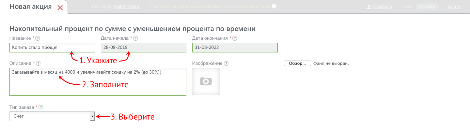470x128 pixels.
Task: Click the Дата окончания field 31-08-2022
Action: click(235, 48)
